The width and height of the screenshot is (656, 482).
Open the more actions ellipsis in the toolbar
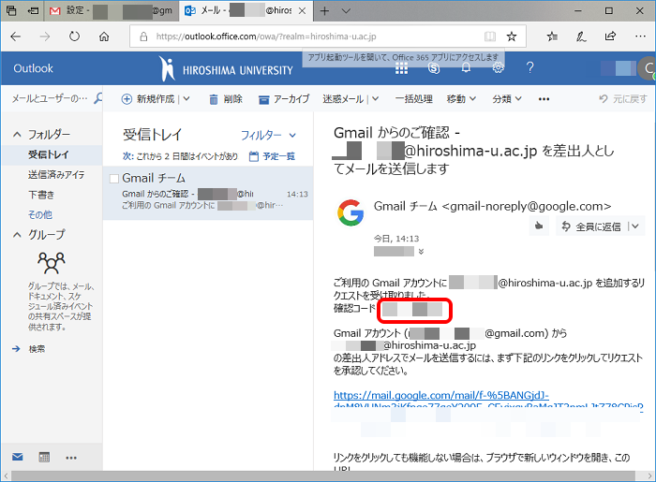(544, 99)
